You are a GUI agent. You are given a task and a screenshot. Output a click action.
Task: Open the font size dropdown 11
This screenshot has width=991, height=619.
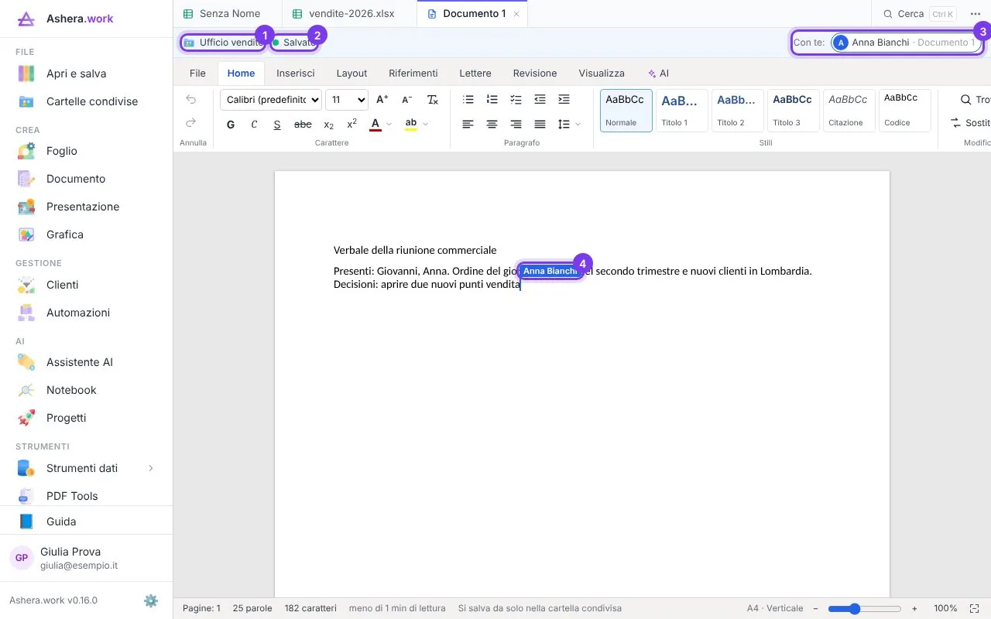tap(347, 99)
